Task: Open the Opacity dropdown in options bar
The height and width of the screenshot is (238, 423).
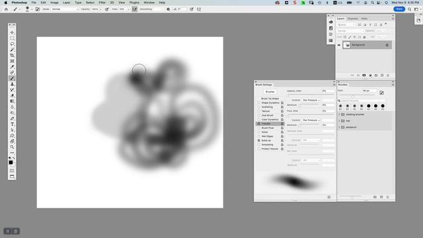Action: tap(100, 9)
